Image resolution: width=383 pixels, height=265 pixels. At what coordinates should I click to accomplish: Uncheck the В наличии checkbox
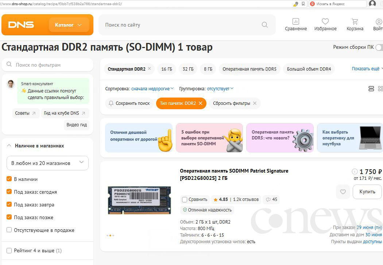click(x=9, y=179)
